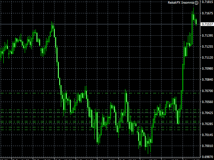The width and height of the screenshot is (214, 160).
Task: Select the green dash-dot line just below 0.70700
Action: [100, 93]
